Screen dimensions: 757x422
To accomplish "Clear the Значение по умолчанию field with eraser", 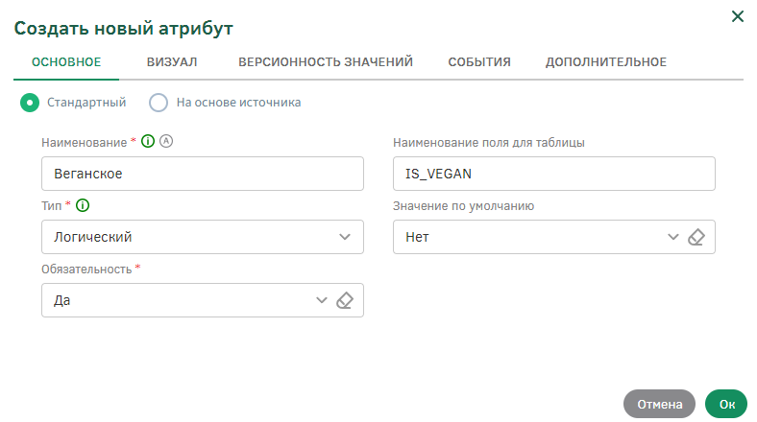I will pyautogui.click(x=697, y=237).
